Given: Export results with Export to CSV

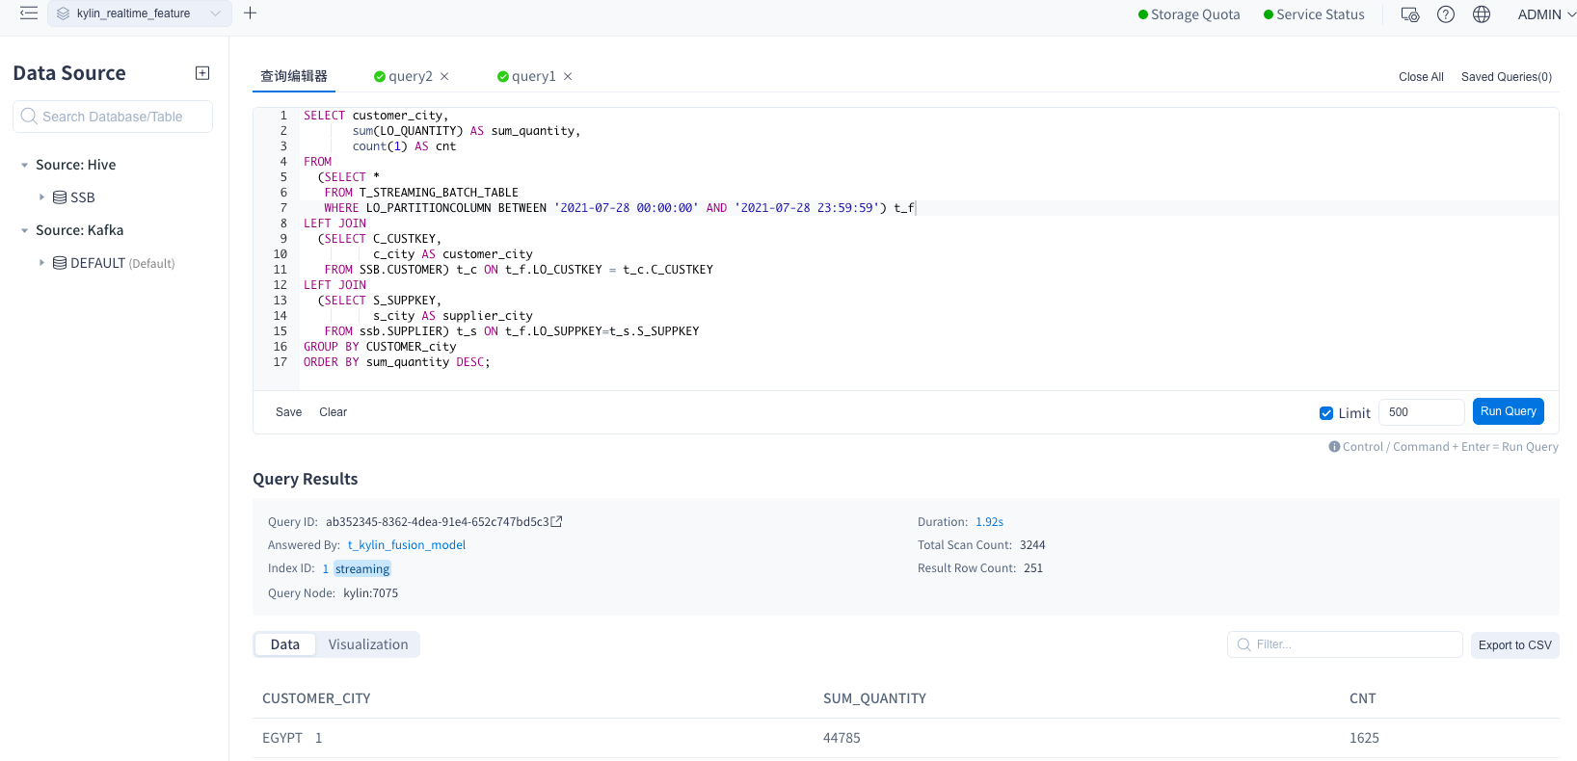Looking at the screenshot, I should (x=1514, y=645).
